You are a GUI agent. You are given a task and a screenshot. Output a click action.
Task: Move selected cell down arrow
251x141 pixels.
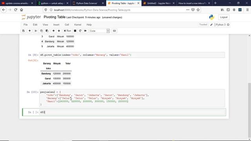pyautogui.click(x=59, y=31)
